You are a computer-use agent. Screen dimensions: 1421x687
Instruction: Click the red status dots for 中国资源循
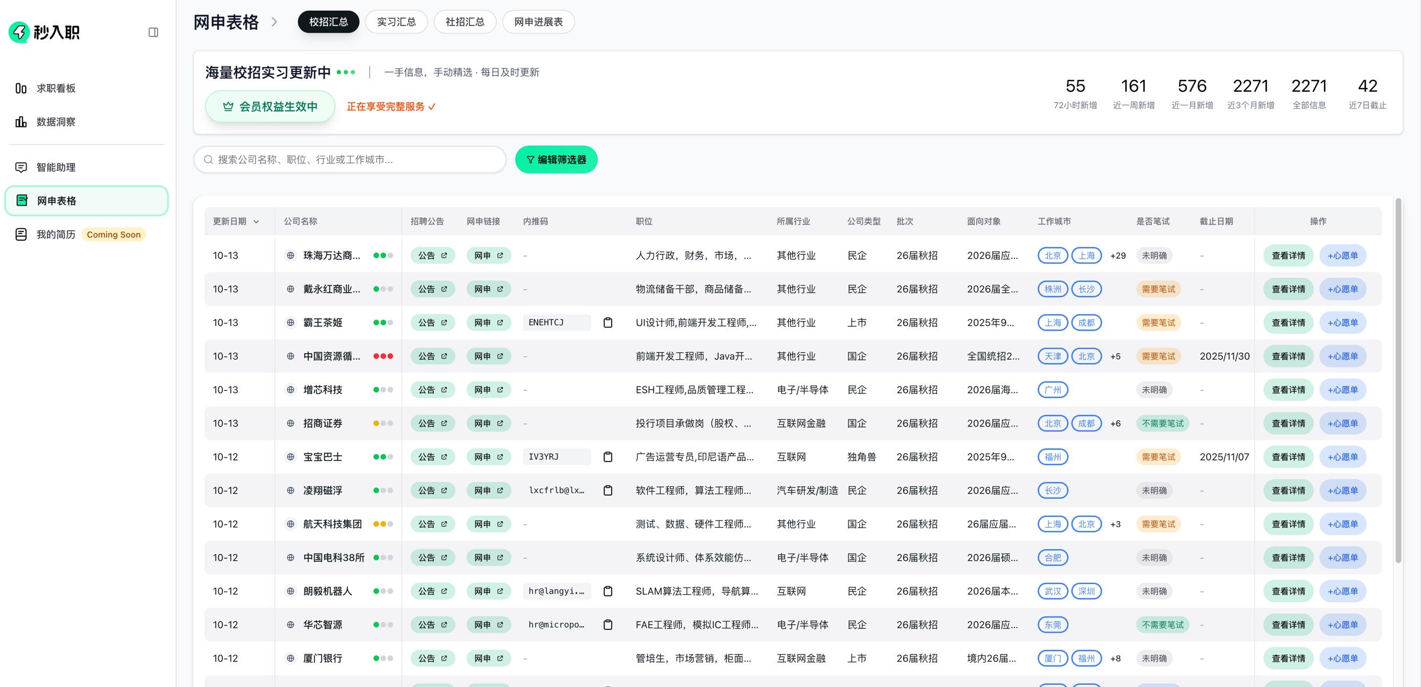pos(383,356)
